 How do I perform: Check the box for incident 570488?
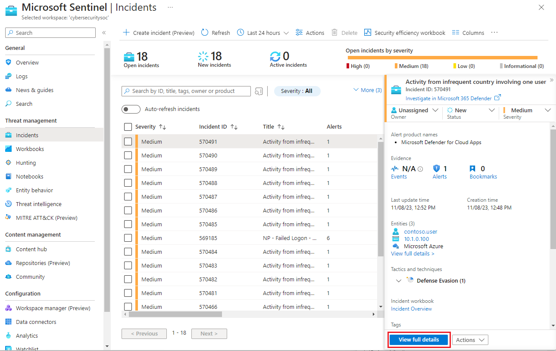pos(128,183)
